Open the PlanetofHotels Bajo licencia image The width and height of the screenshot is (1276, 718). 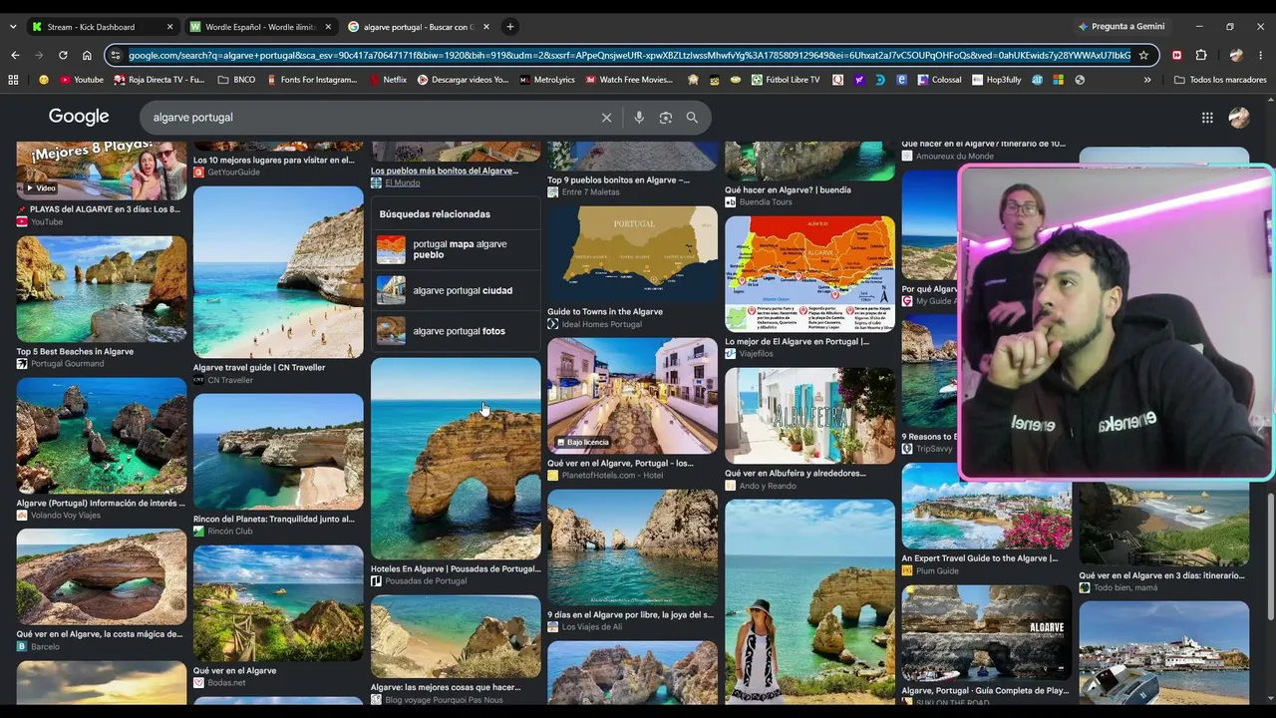coord(632,396)
